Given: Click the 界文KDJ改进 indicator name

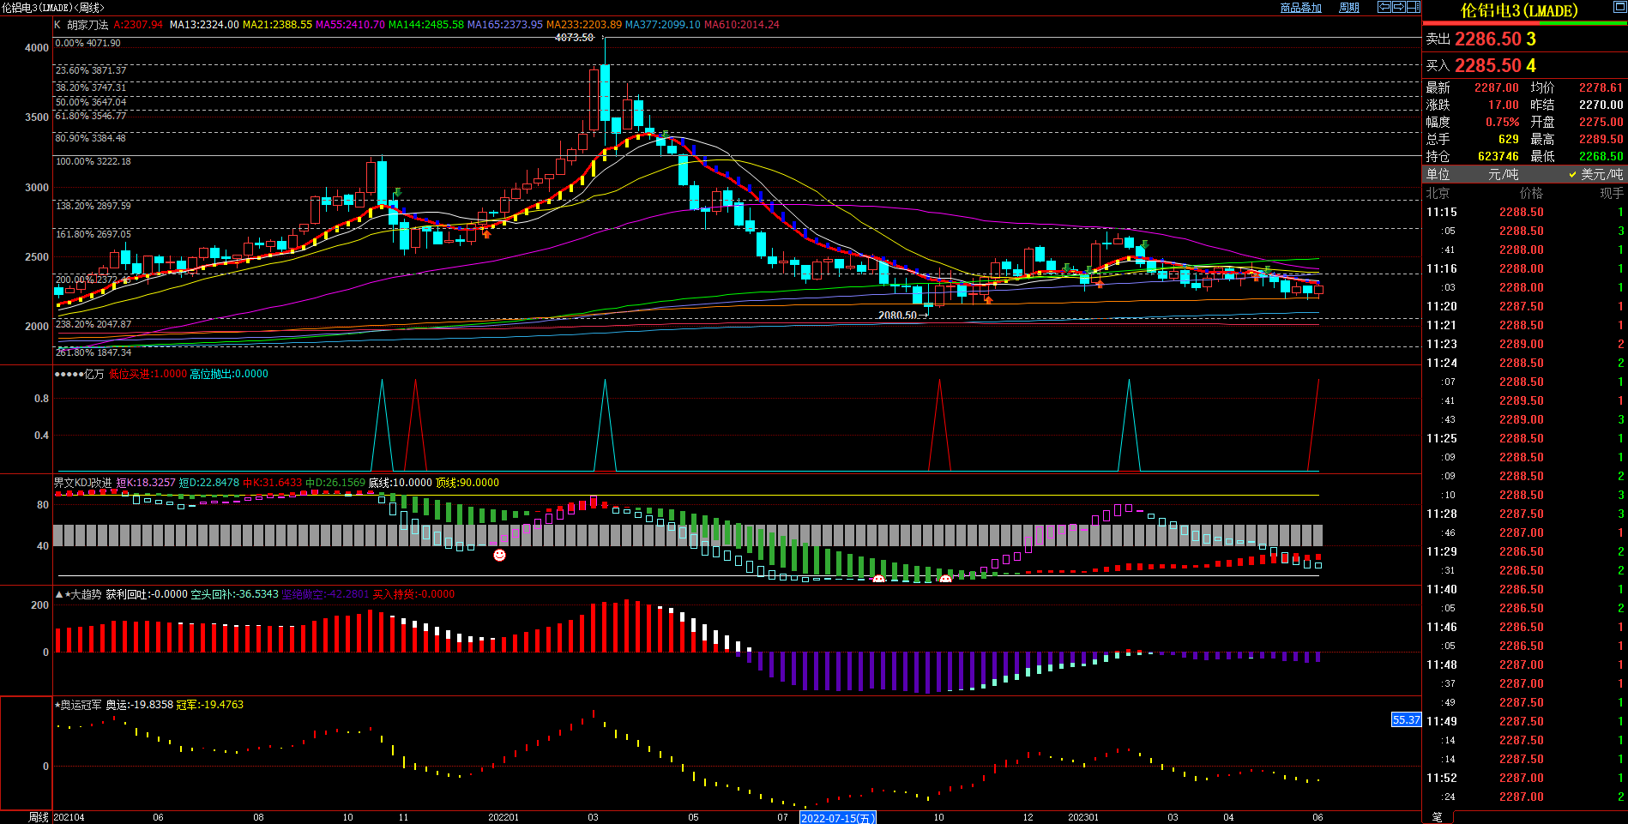Looking at the screenshot, I should click(x=82, y=483).
